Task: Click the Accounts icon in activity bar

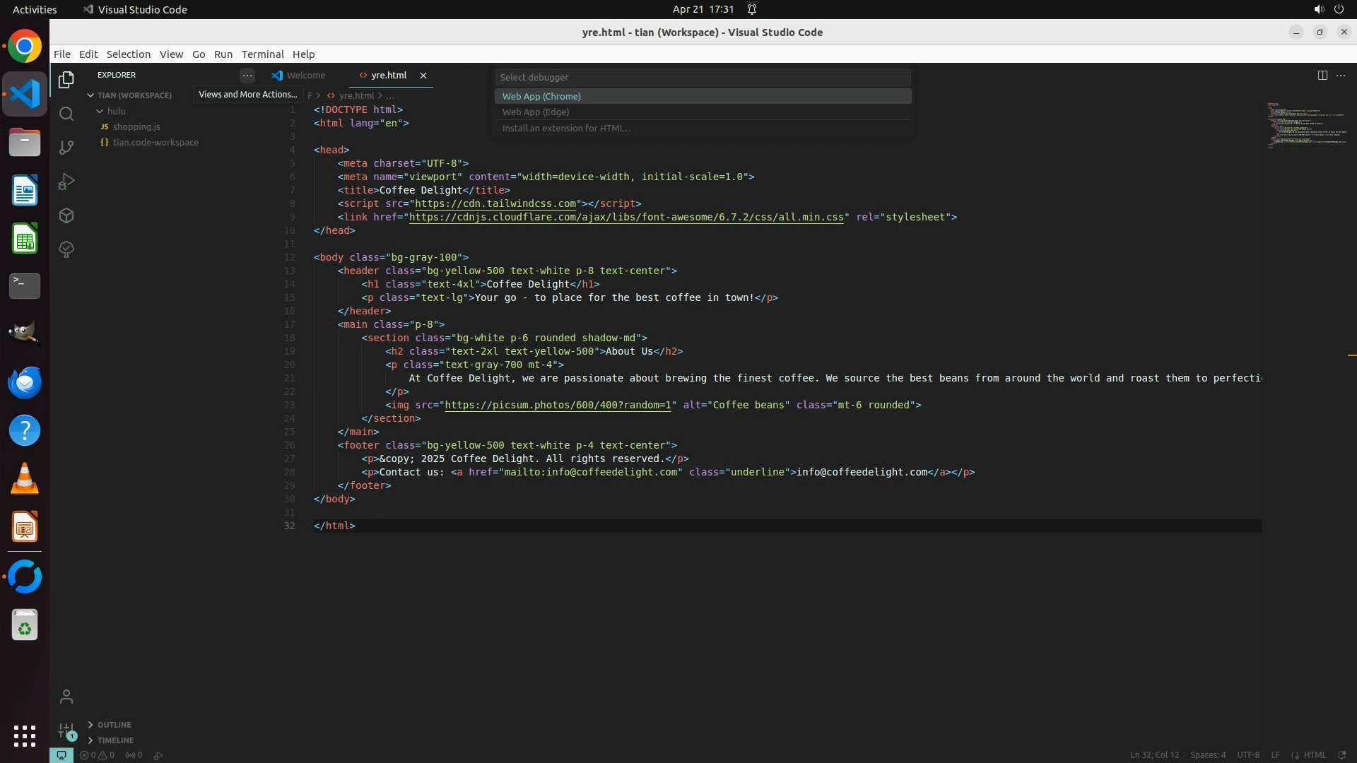Action: 66,697
